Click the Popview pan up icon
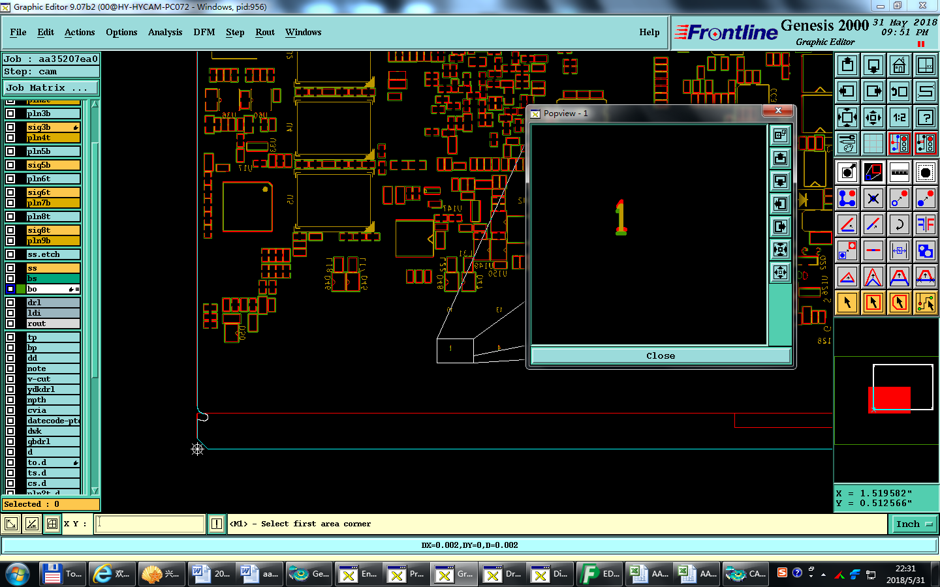This screenshot has height=587, width=940. tap(780, 158)
